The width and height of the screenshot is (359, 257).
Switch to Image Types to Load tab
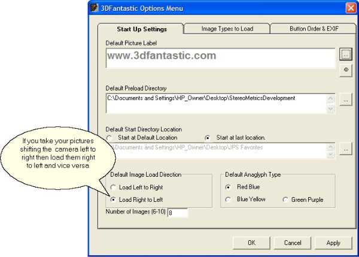pos(227,29)
